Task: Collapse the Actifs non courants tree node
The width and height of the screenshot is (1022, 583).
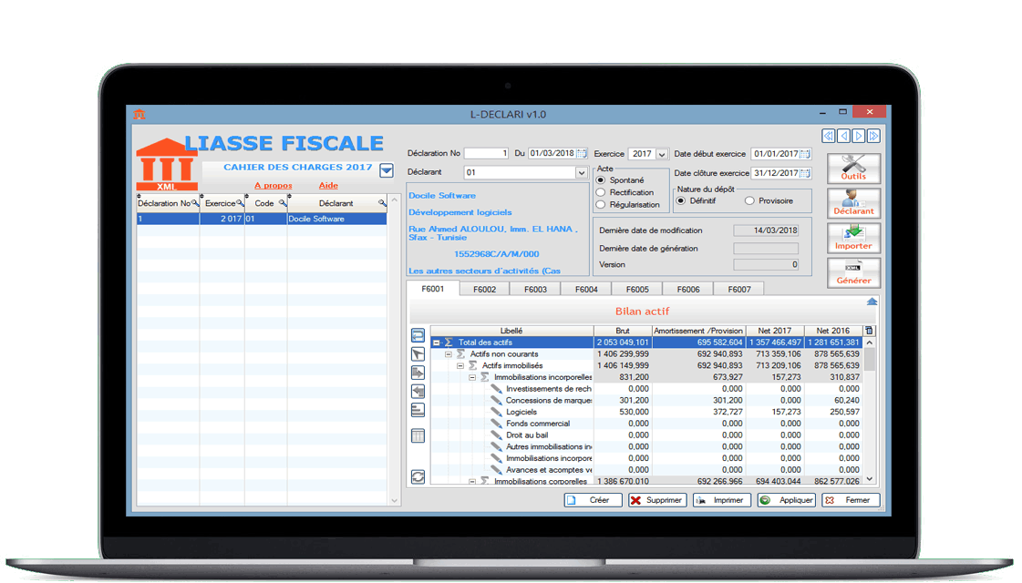Action: [x=449, y=354]
